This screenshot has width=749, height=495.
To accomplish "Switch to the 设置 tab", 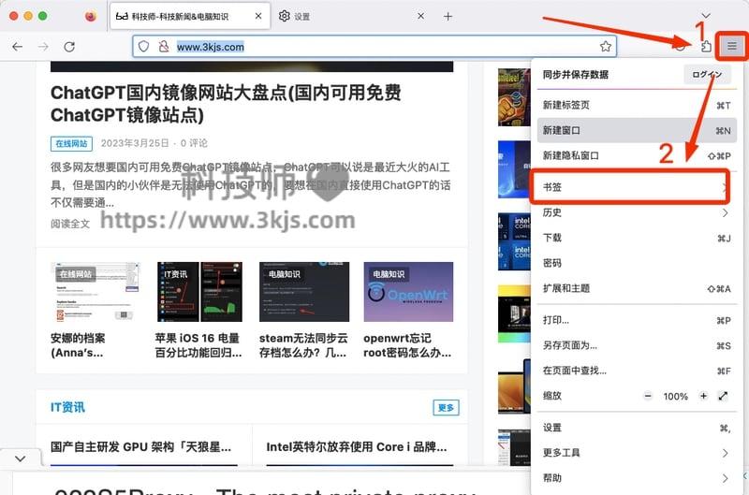I will (352, 16).
